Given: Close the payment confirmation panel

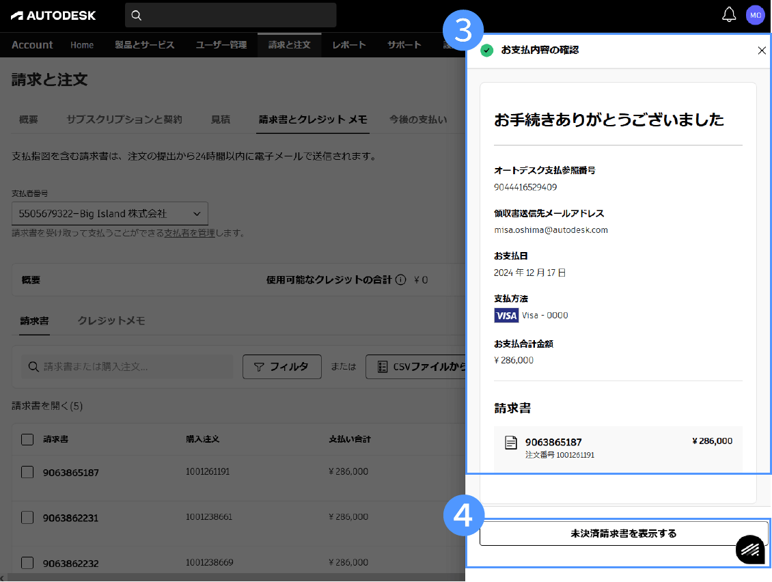Looking at the screenshot, I should tap(762, 51).
